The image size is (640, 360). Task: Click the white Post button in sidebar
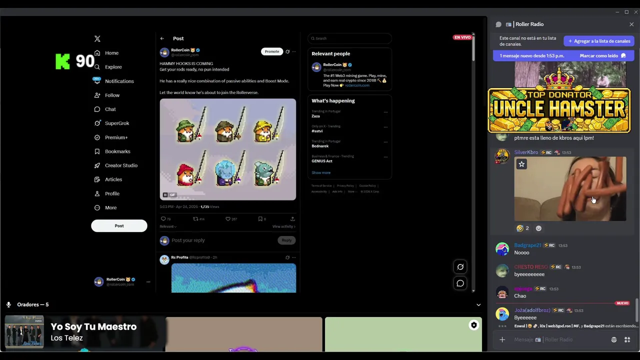coord(119,225)
